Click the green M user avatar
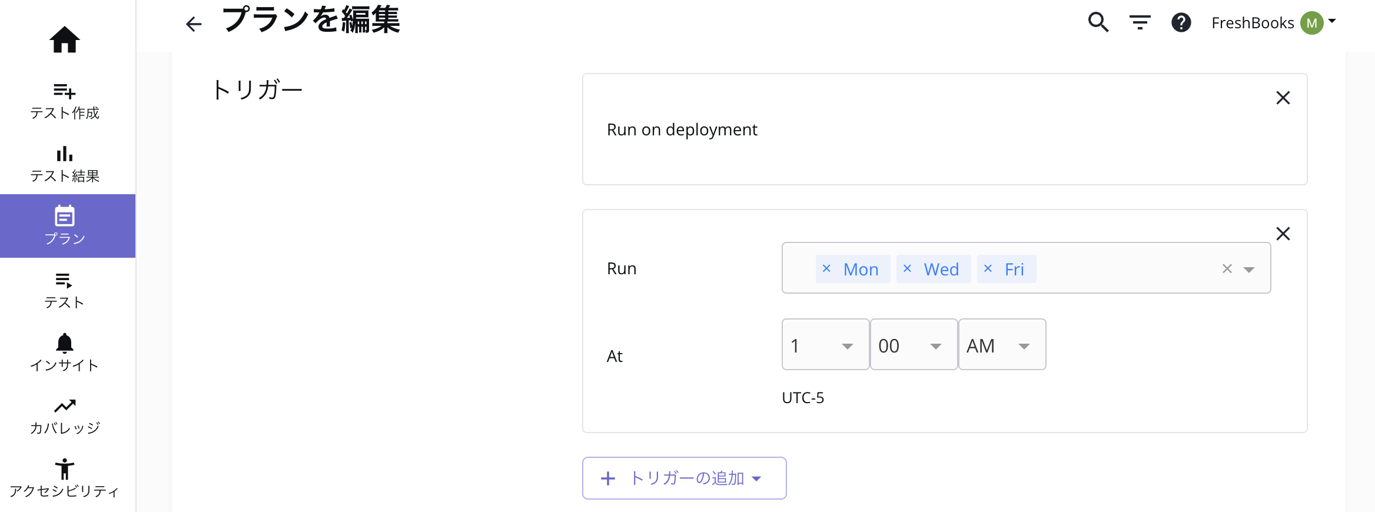This screenshot has height=512, width=1375. point(1311,23)
